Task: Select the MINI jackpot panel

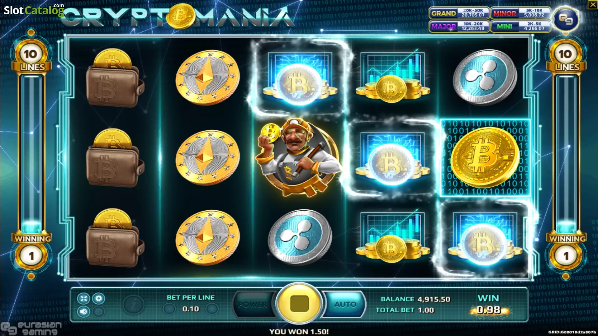Action: (520, 26)
